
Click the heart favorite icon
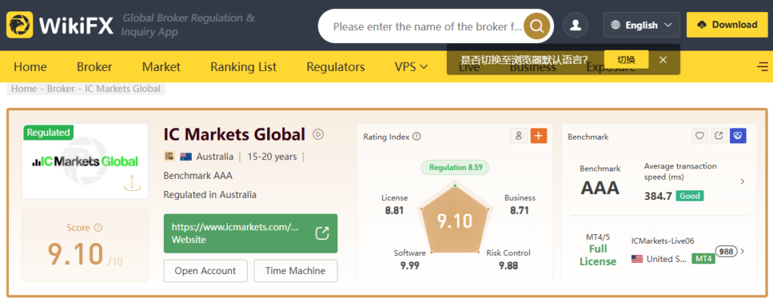point(700,136)
